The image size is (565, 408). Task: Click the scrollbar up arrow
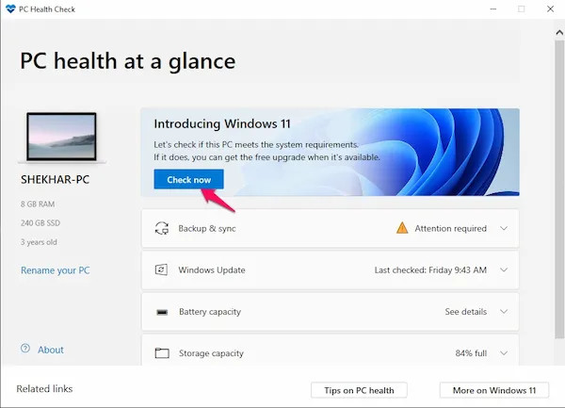click(559, 32)
